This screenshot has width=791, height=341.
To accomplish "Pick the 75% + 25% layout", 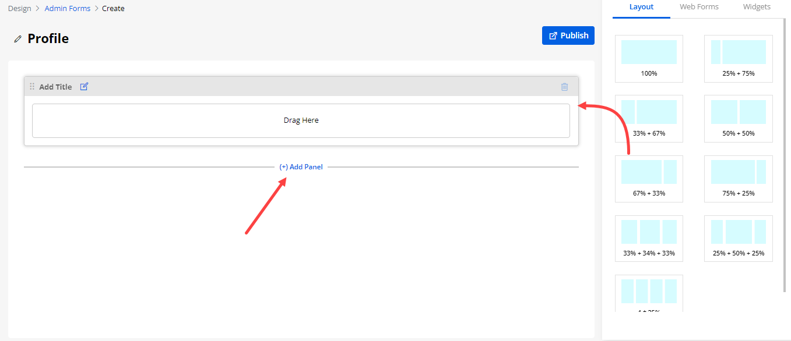I will [738, 178].
